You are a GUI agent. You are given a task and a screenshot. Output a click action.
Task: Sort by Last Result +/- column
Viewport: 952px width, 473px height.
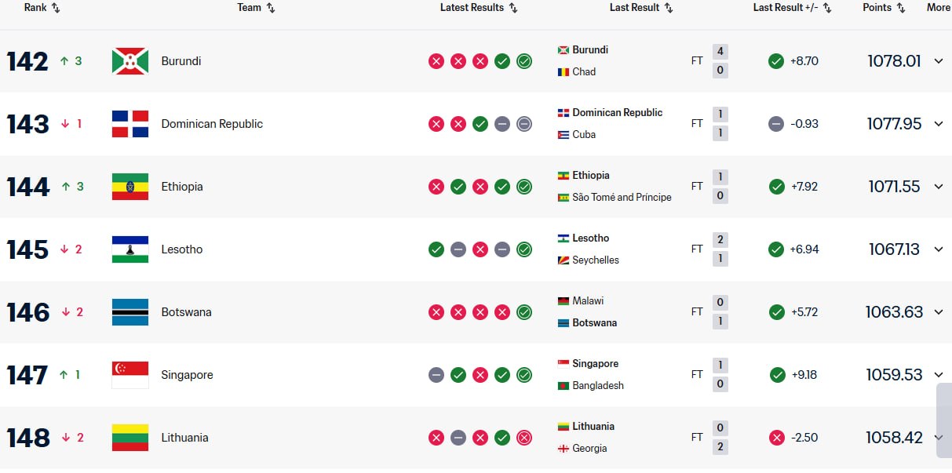click(792, 8)
